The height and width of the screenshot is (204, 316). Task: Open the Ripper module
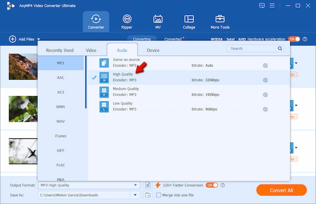pos(127,22)
